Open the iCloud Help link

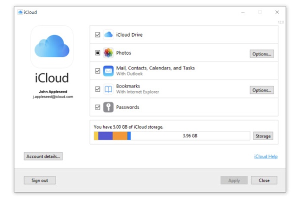(266, 156)
